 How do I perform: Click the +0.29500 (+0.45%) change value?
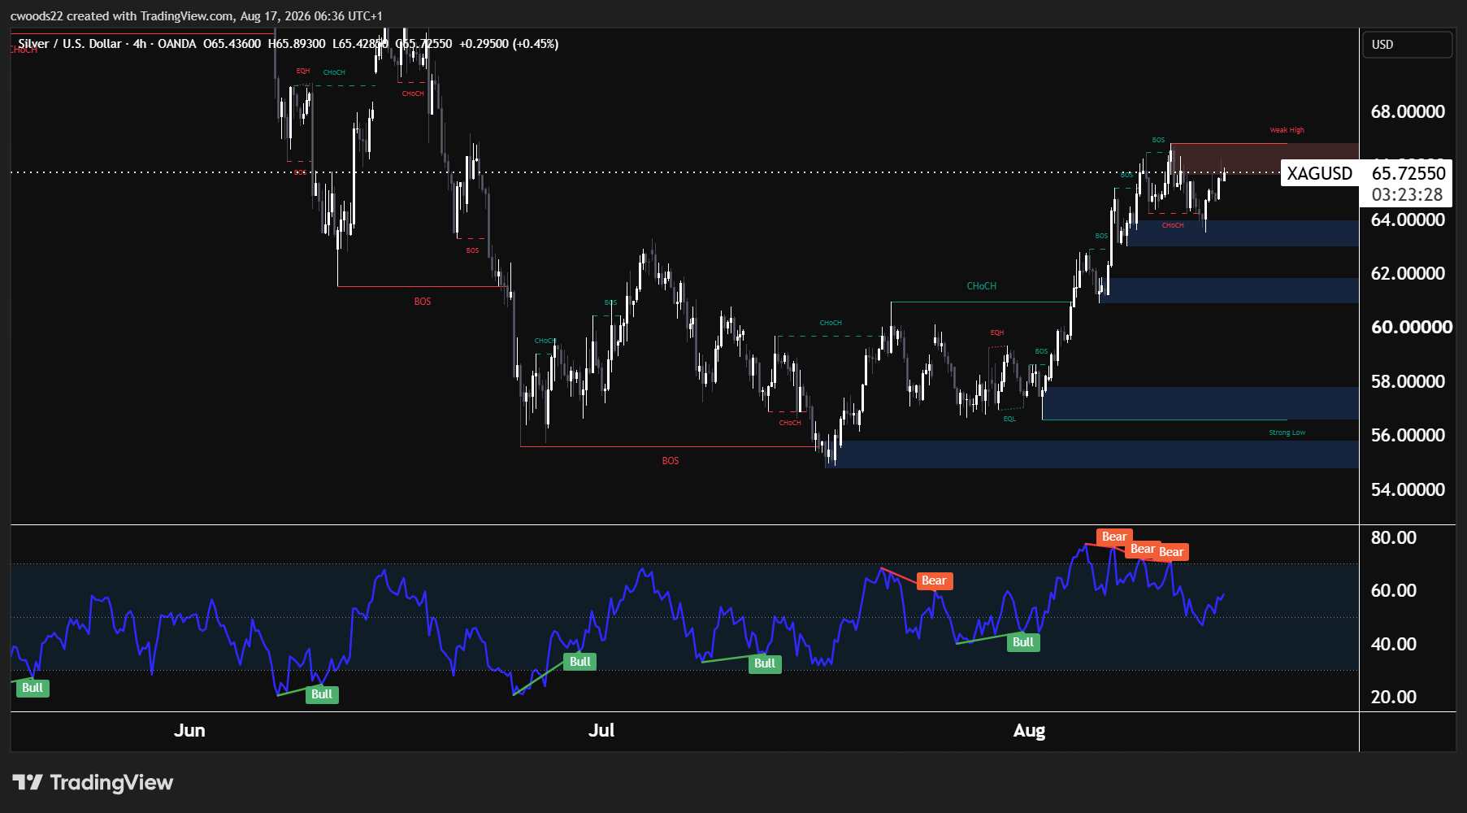509,44
